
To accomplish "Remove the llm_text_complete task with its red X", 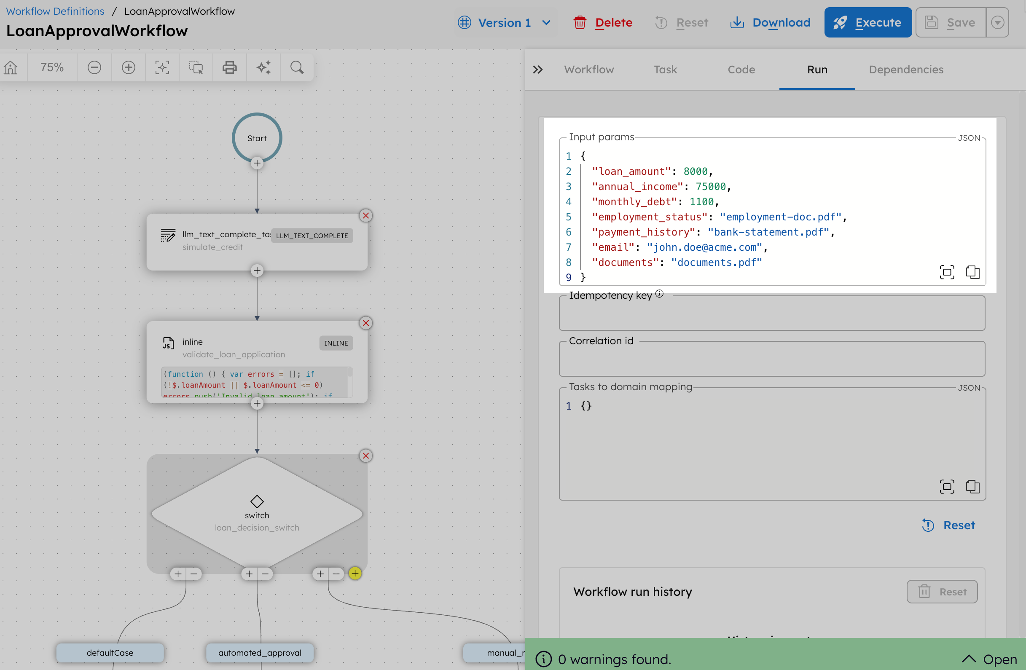I will pos(366,215).
